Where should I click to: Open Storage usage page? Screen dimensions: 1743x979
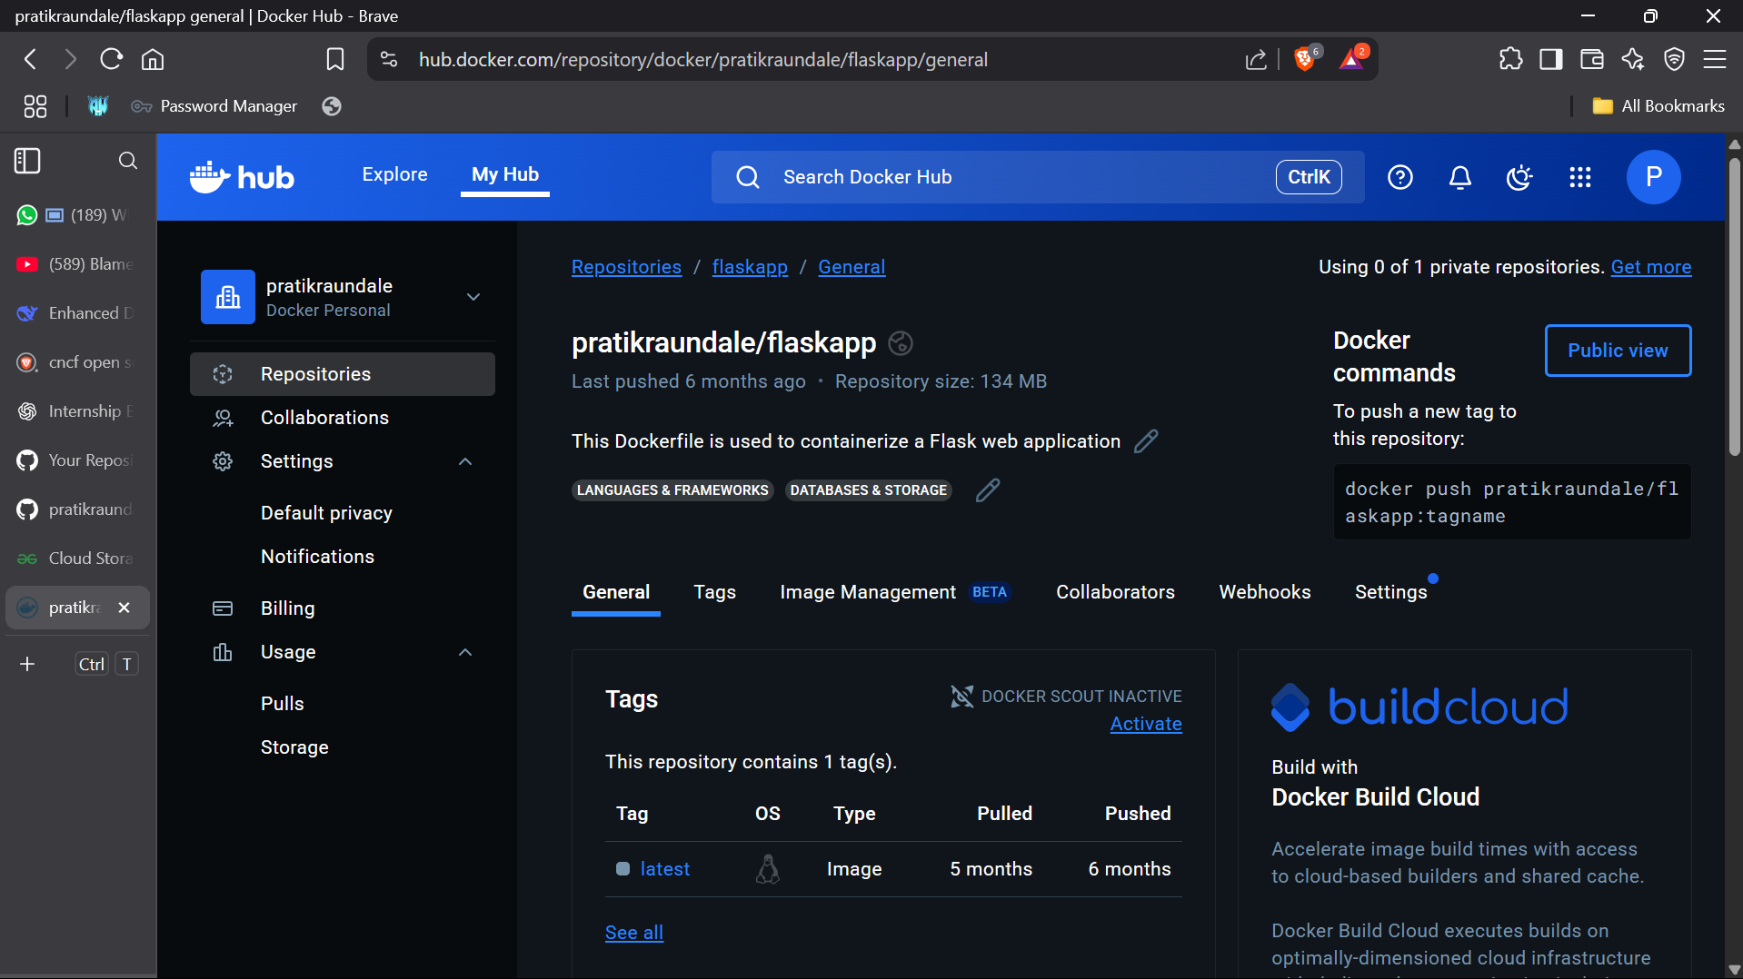point(294,747)
